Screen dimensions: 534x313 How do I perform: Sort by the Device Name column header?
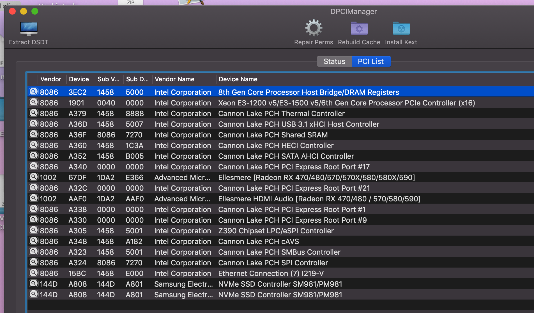375,79
